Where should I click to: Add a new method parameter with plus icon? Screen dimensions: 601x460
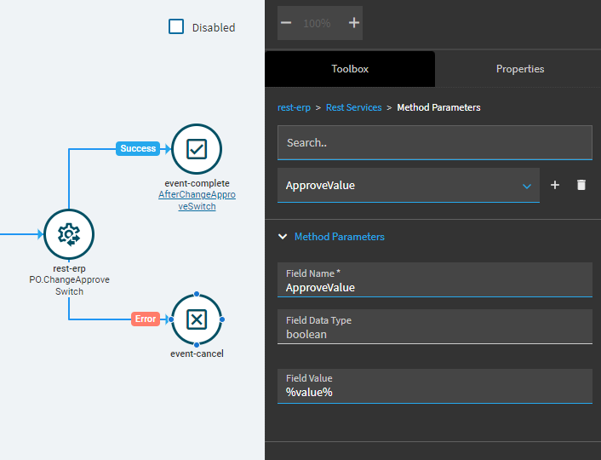pyautogui.click(x=555, y=185)
